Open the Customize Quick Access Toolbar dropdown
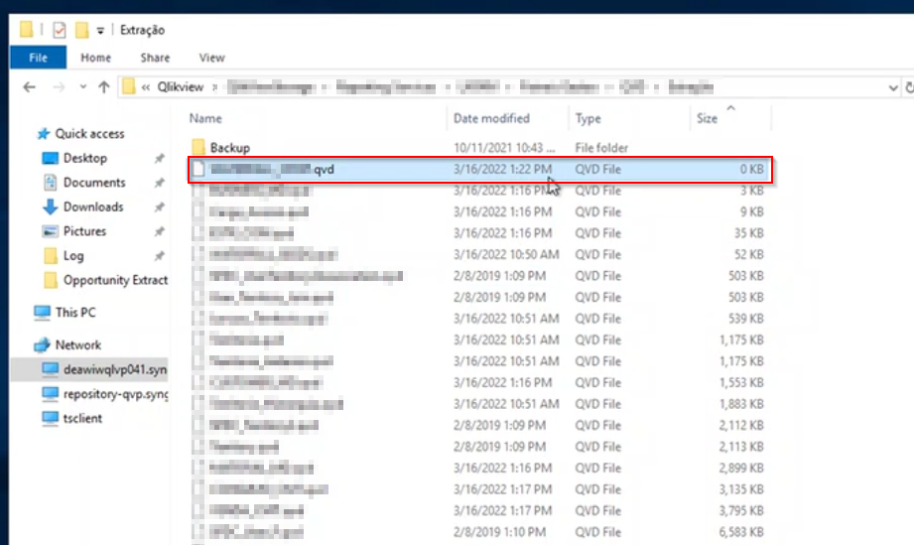 click(x=100, y=31)
